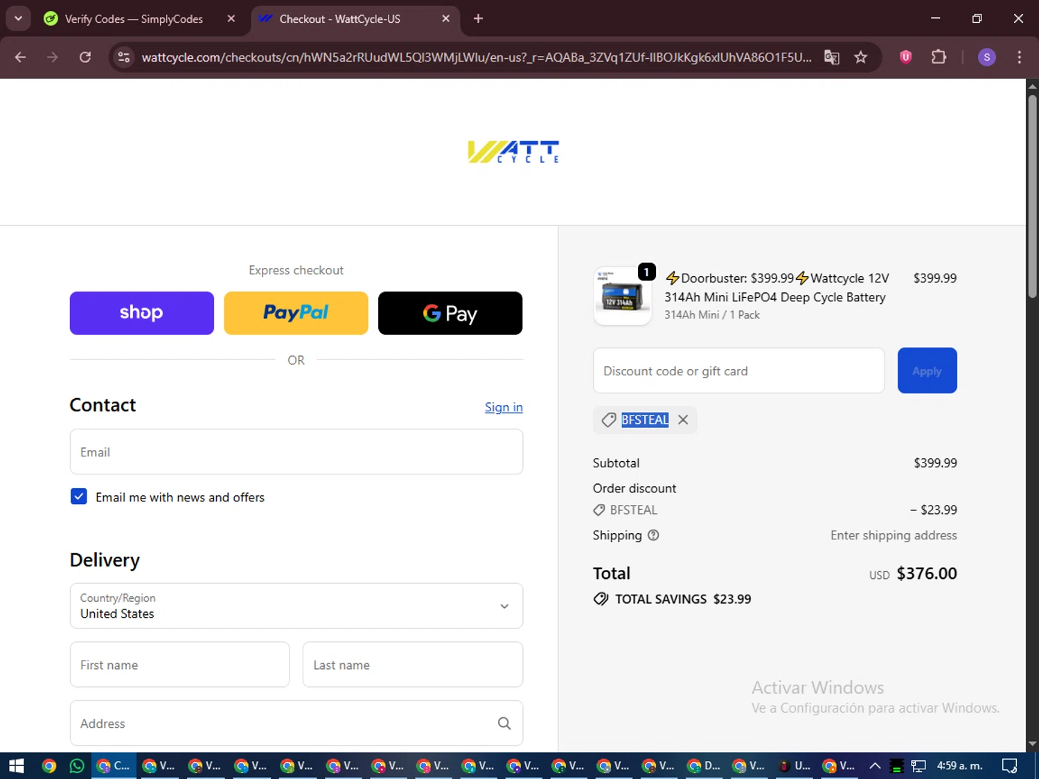The width and height of the screenshot is (1039, 779).
Task: Open WhatsApp from the taskbar
Action: (x=77, y=766)
